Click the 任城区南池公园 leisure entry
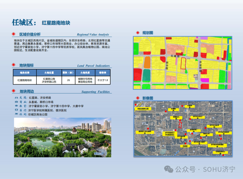The height and width of the screenshot is (179, 243). click(x=38, y=114)
